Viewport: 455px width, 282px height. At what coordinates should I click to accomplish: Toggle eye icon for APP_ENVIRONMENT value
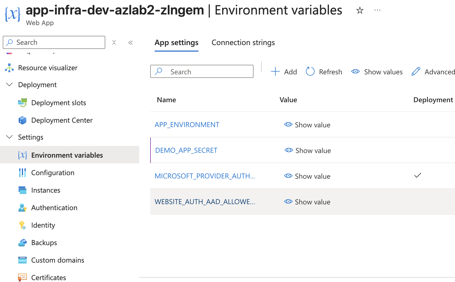[288, 125]
